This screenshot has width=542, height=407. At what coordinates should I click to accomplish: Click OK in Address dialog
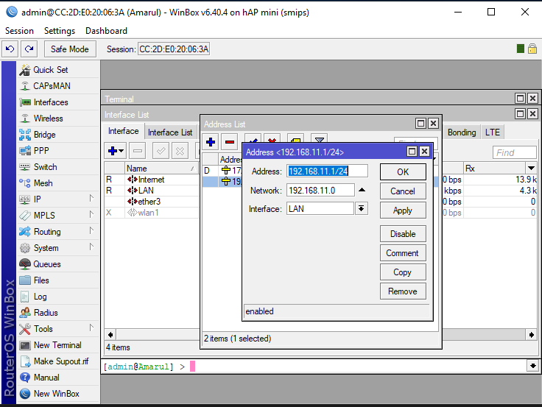[403, 172]
